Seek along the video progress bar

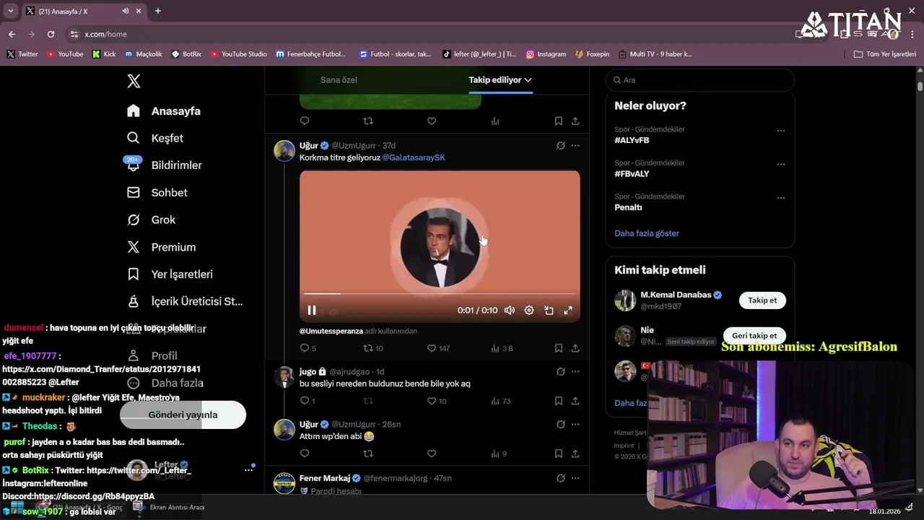pyautogui.click(x=440, y=294)
